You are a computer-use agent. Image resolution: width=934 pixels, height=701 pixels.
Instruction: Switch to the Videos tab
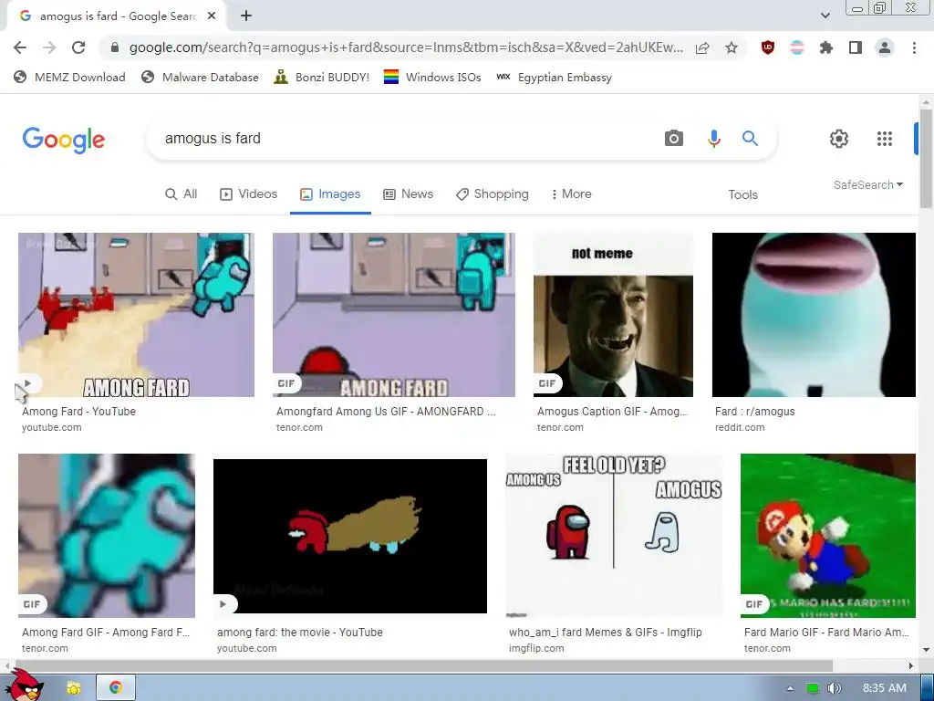pyautogui.click(x=248, y=194)
